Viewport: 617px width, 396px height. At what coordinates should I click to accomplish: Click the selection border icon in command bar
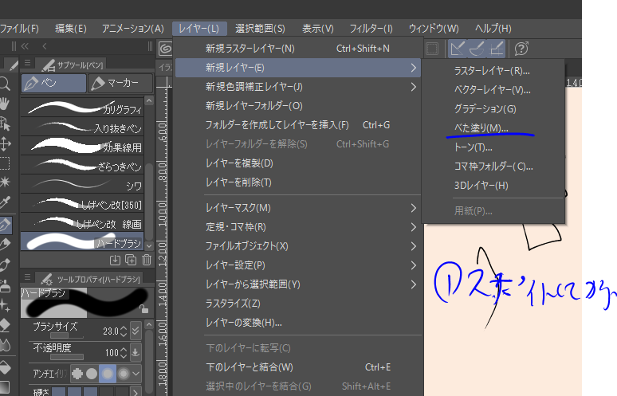432,49
